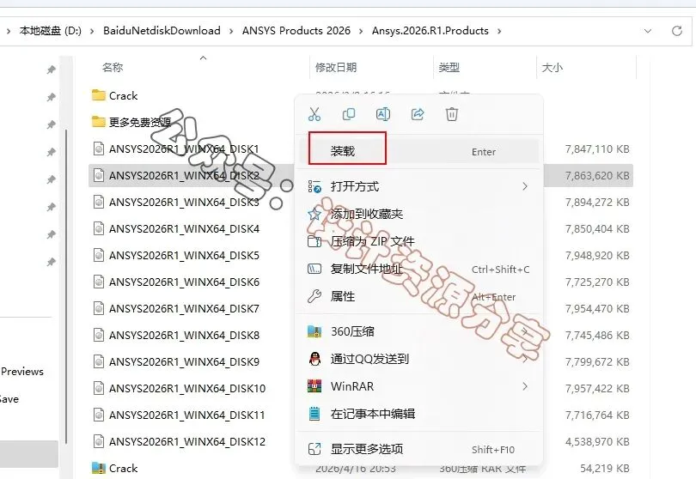
Task: Click BaiduNetdiskDownload breadcrumb segment
Action: [162, 31]
